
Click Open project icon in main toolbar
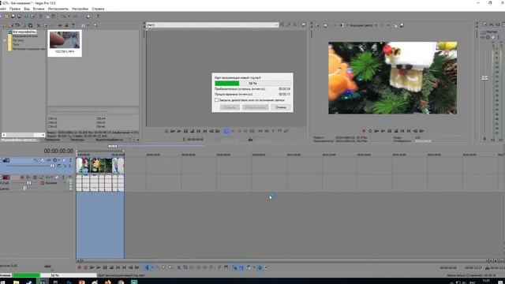pos(6,16)
